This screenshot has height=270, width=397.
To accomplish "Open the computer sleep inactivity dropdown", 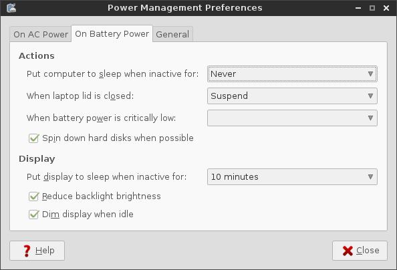I will pos(292,74).
